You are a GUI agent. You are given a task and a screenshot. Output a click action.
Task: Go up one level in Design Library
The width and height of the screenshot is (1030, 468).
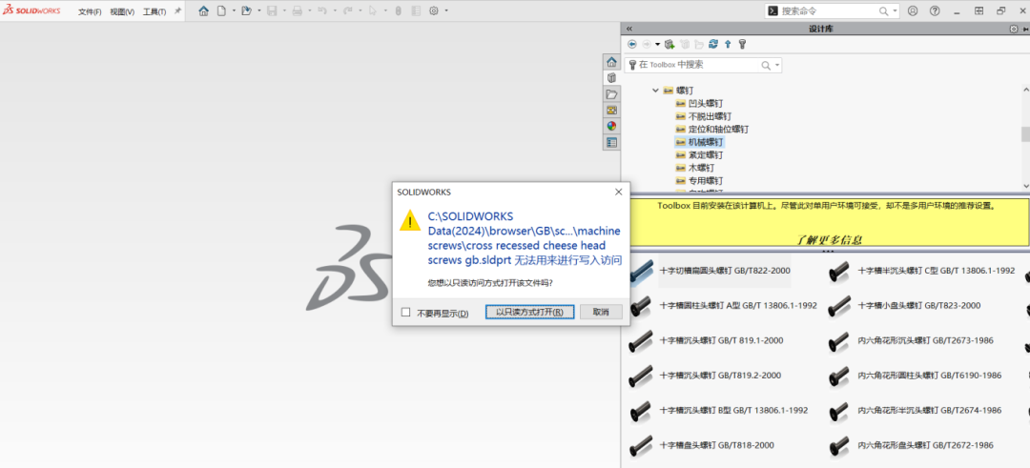click(727, 44)
